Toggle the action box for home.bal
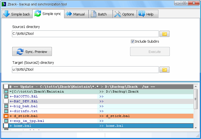 (x=6, y=126)
